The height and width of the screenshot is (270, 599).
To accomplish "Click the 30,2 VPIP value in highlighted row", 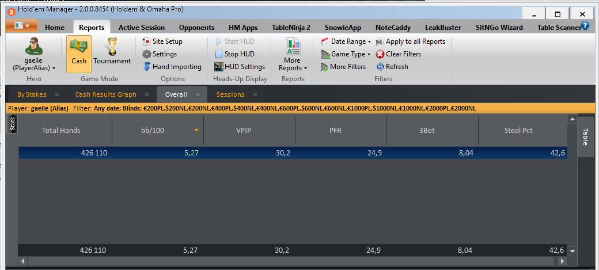I will pos(283,153).
